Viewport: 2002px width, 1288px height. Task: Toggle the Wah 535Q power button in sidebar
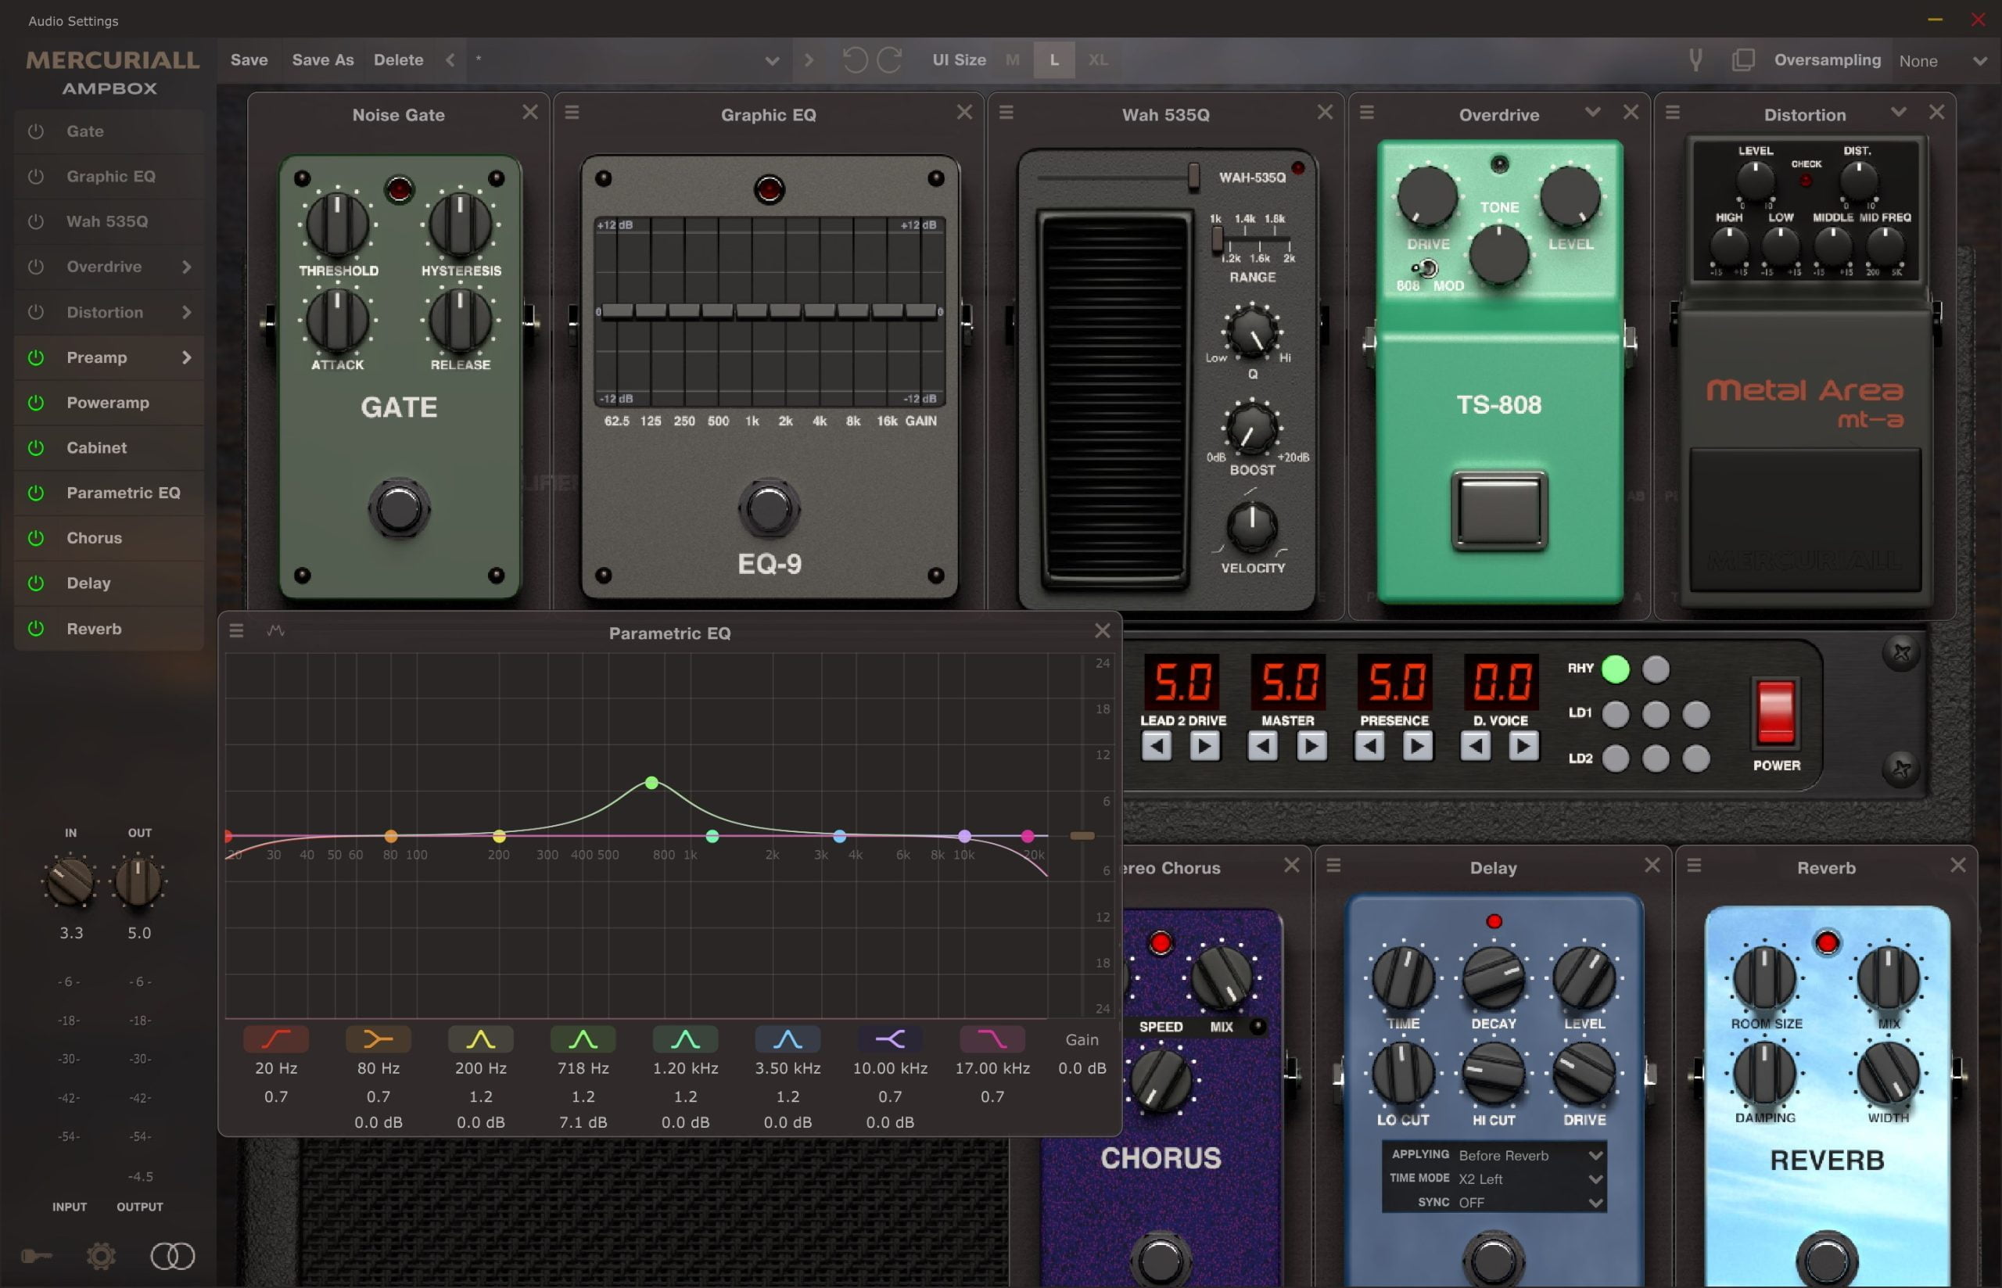coord(35,221)
